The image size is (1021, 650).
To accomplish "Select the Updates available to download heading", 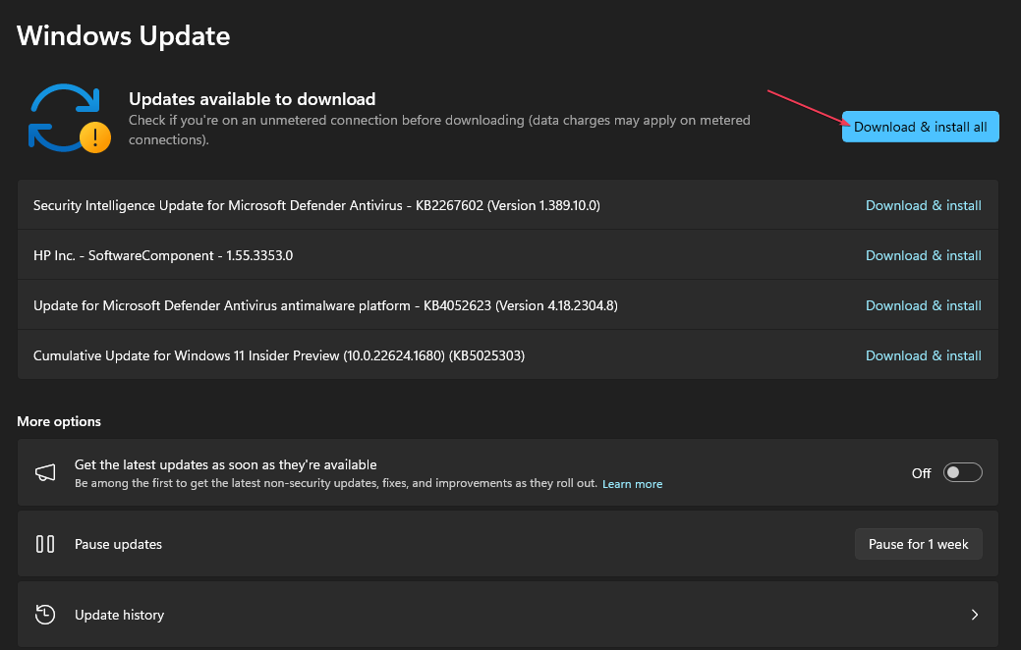I will pos(252,99).
